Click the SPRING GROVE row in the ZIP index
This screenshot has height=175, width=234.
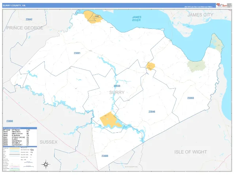tap(16, 137)
